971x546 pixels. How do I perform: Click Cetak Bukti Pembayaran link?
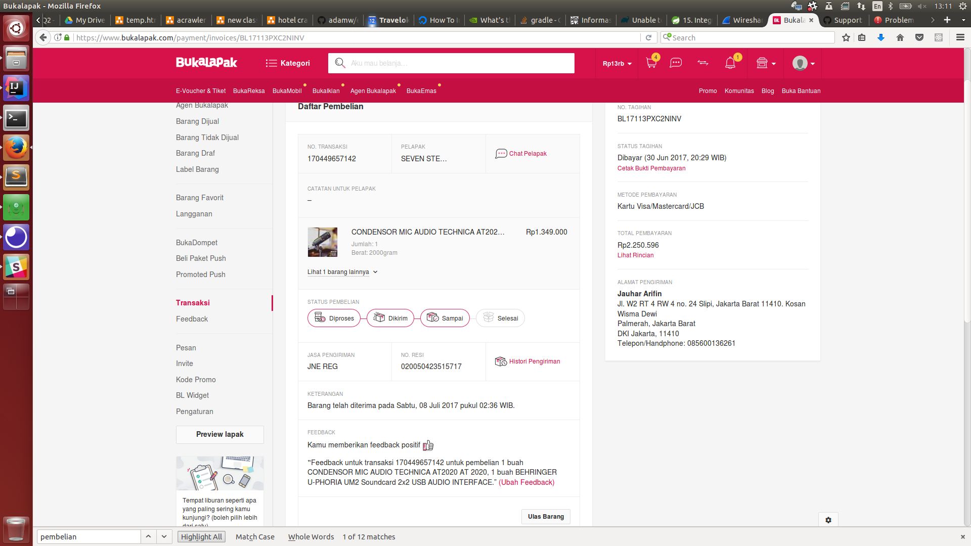click(651, 168)
